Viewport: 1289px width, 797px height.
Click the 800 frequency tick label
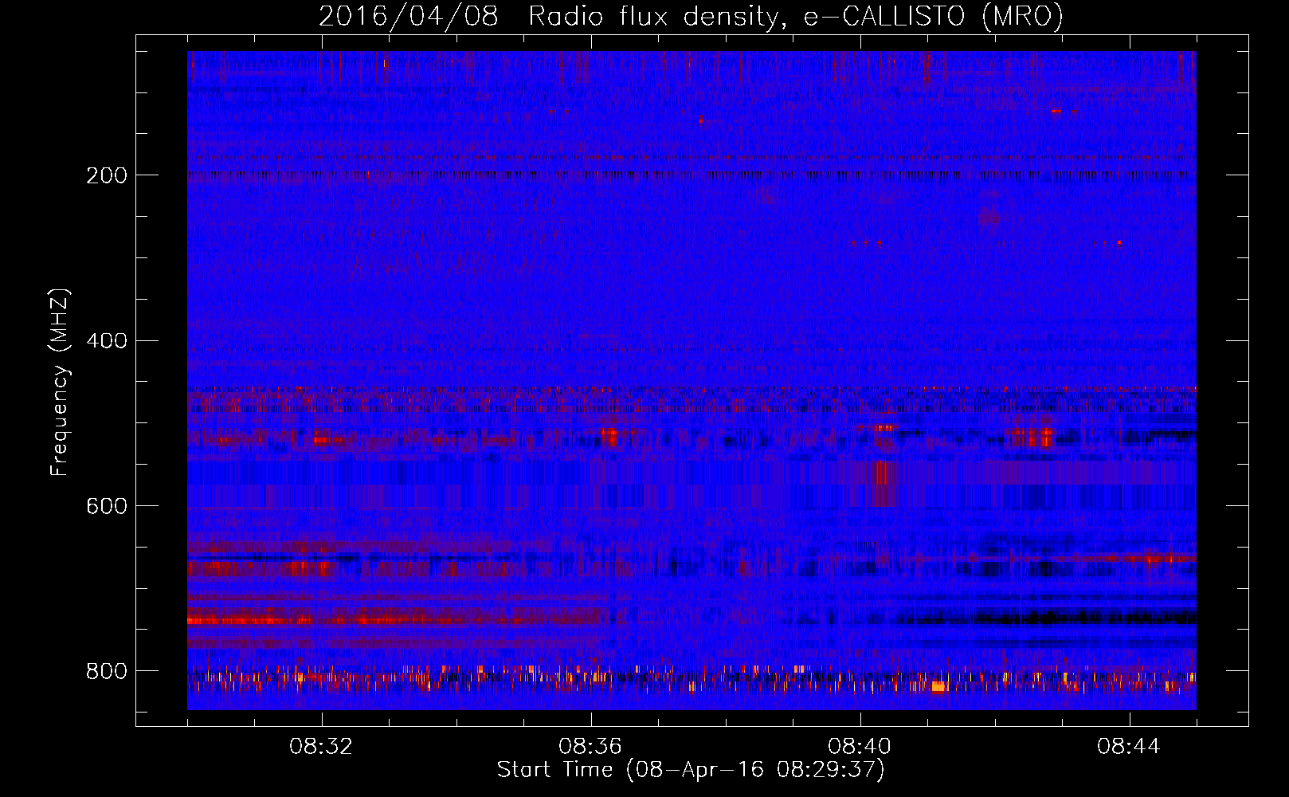106,671
